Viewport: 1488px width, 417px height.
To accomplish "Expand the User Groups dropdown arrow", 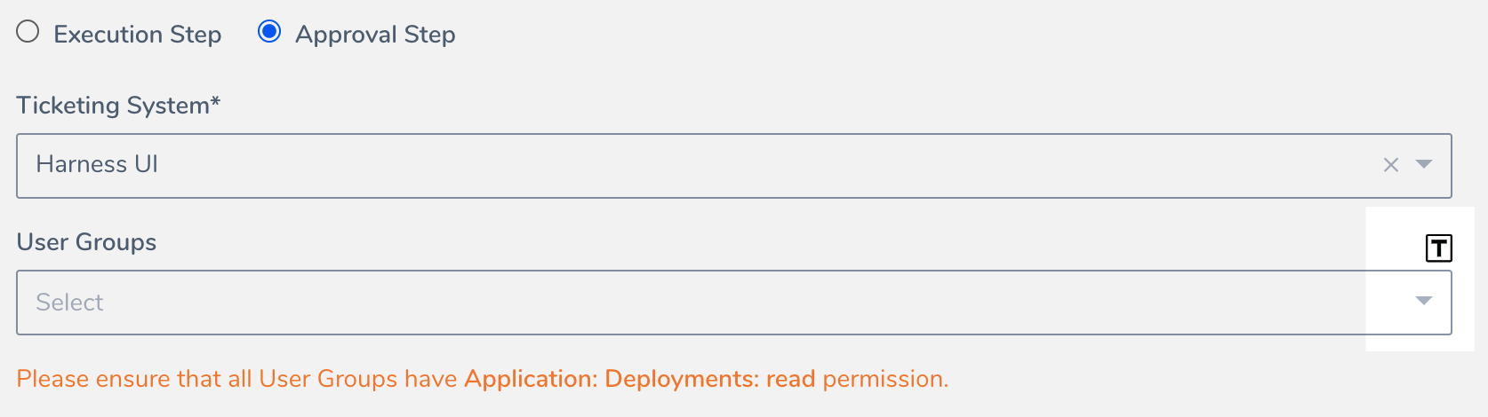I will (1424, 301).
